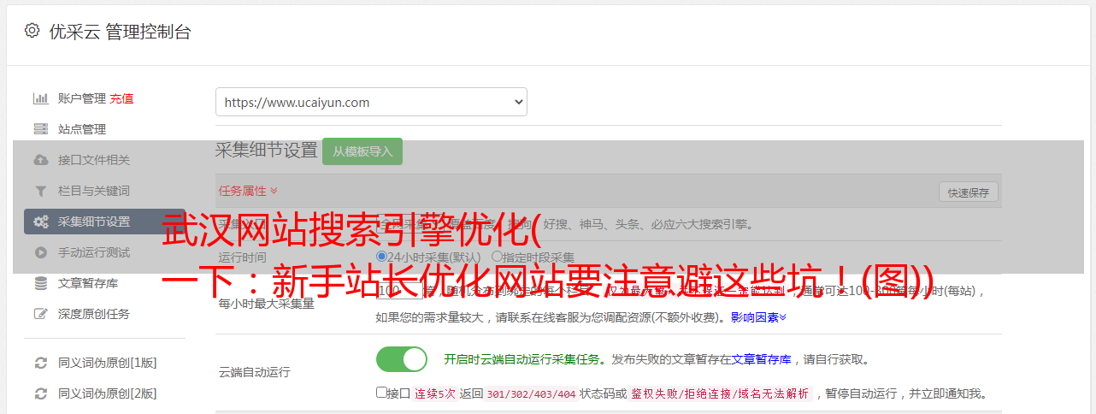Go to 深度原创任务 in the sidebar
Image resolution: width=1096 pixels, height=414 pixels.
click(94, 314)
